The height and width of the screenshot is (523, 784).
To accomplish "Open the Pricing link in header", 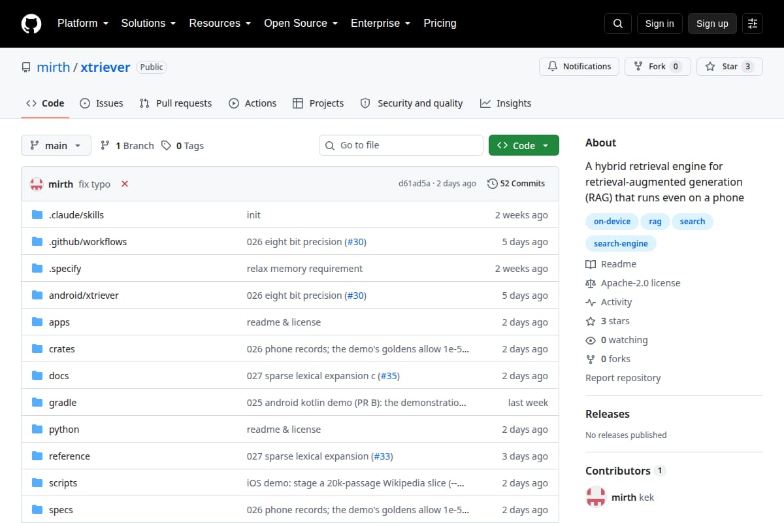I will point(440,24).
